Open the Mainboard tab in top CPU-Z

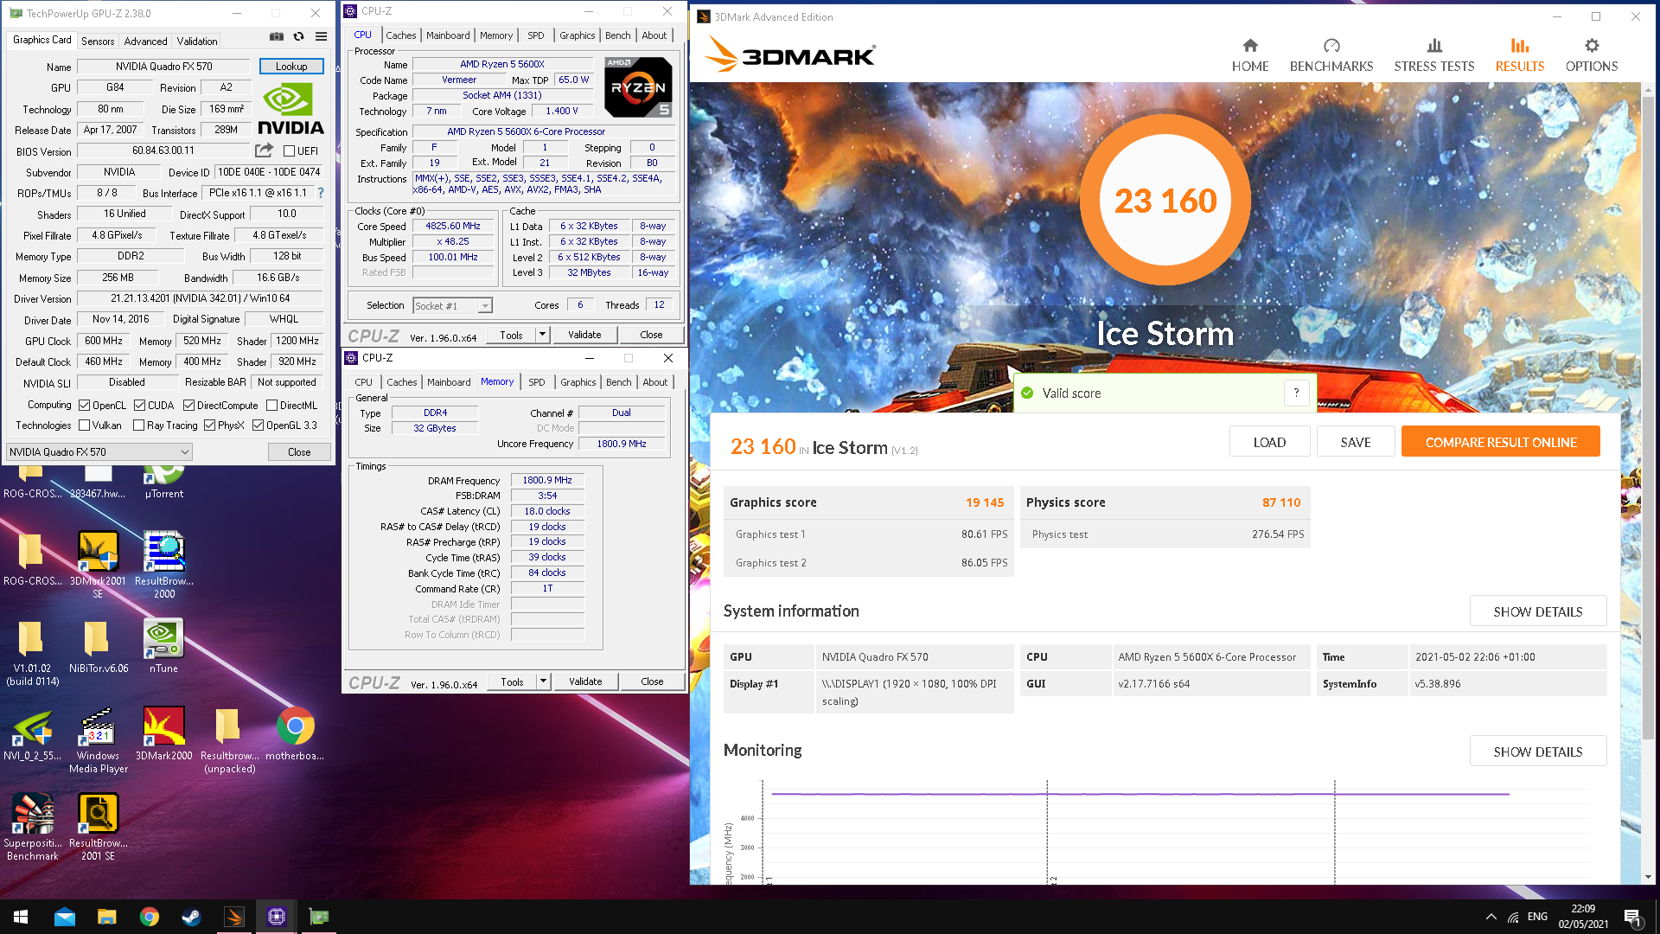448,35
